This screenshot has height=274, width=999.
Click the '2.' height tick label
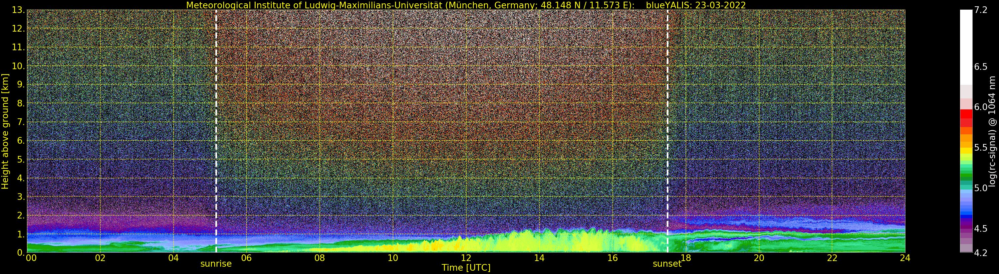[21, 215]
